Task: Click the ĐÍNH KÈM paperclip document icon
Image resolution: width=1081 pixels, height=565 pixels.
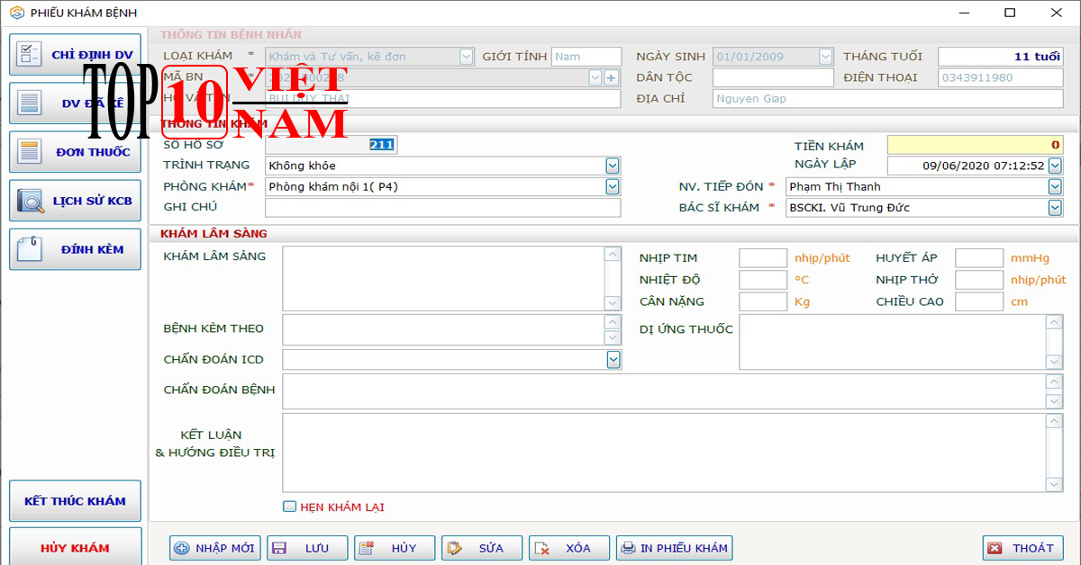Action: [x=30, y=249]
